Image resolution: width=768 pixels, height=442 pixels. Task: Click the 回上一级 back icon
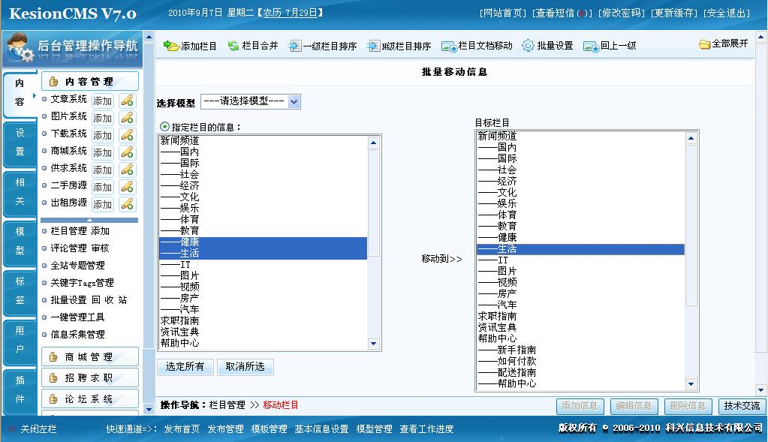(x=591, y=47)
